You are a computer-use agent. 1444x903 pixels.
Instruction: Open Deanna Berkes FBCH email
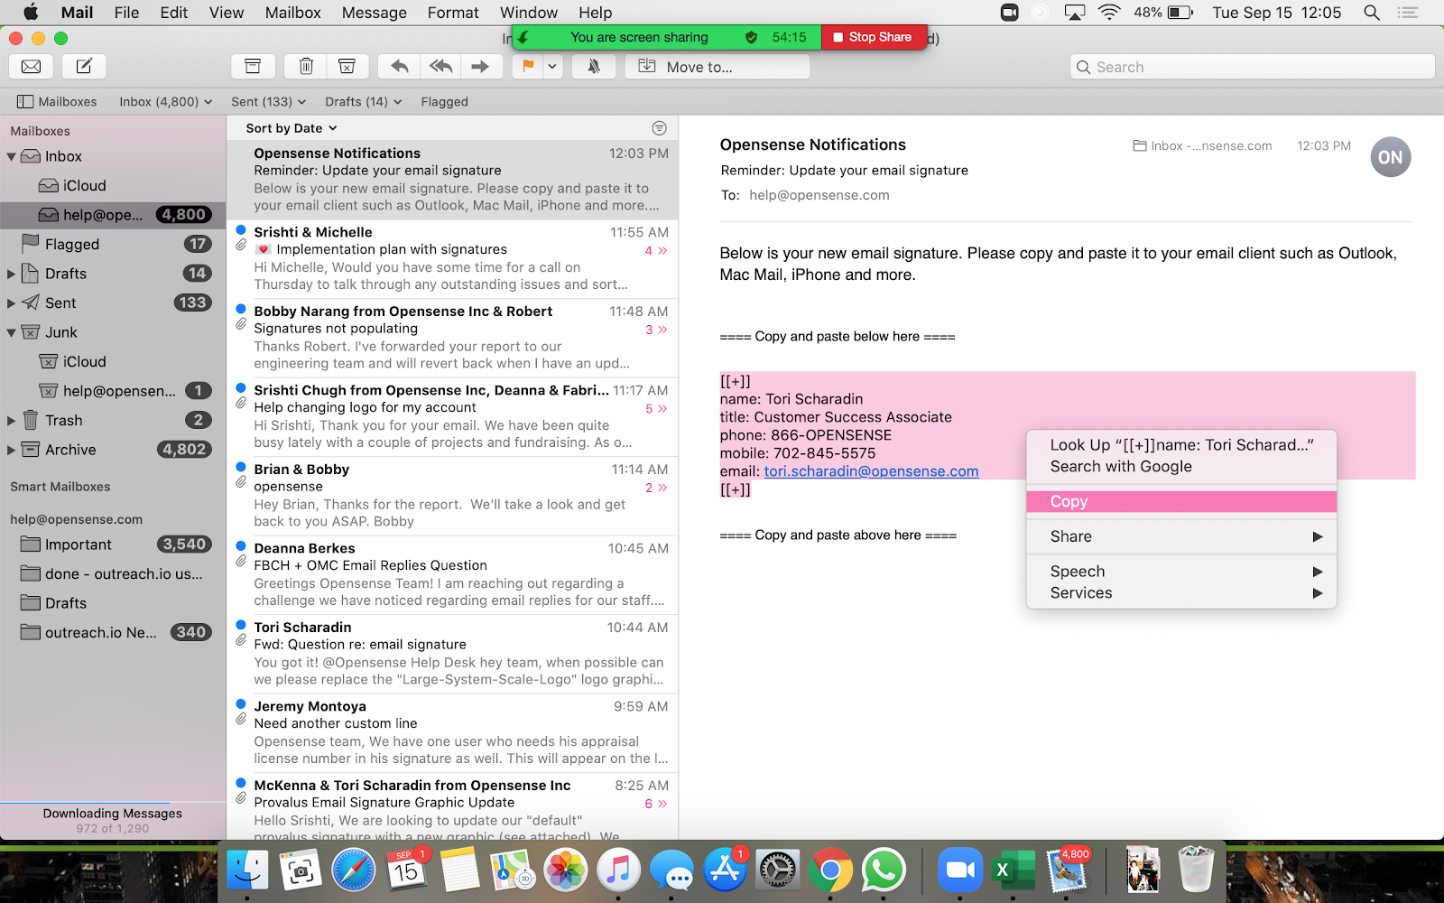coord(452,574)
